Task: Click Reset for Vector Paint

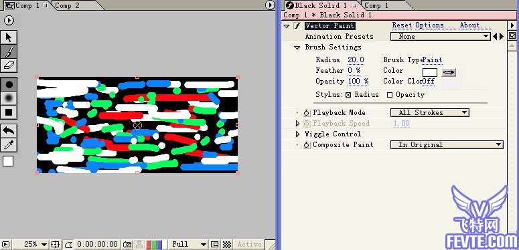Action: [402, 25]
